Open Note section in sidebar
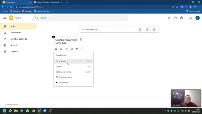The height and width of the screenshot is (114, 202). (x=18, y=26)
